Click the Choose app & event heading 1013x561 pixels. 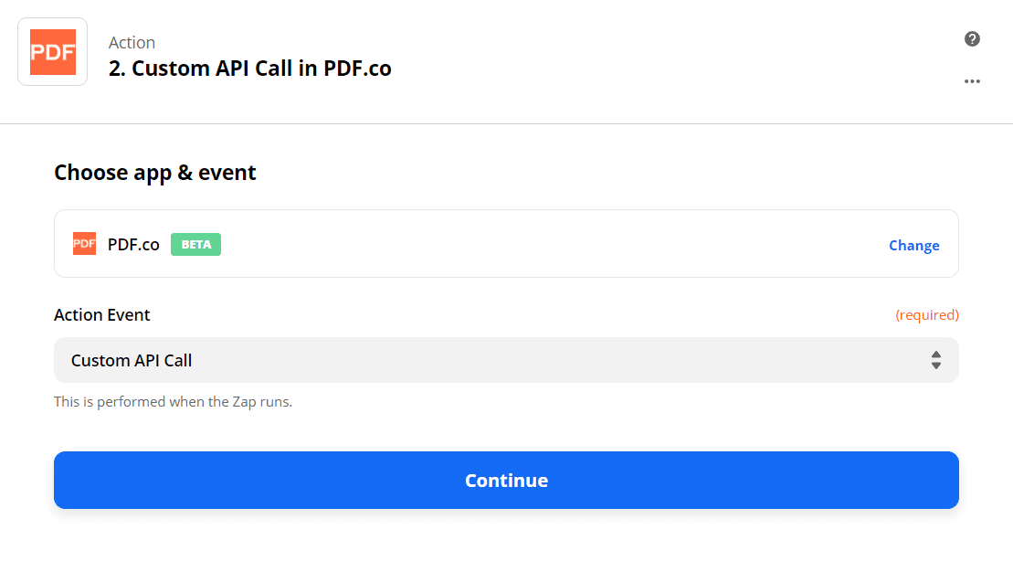(x=154, y=172)
